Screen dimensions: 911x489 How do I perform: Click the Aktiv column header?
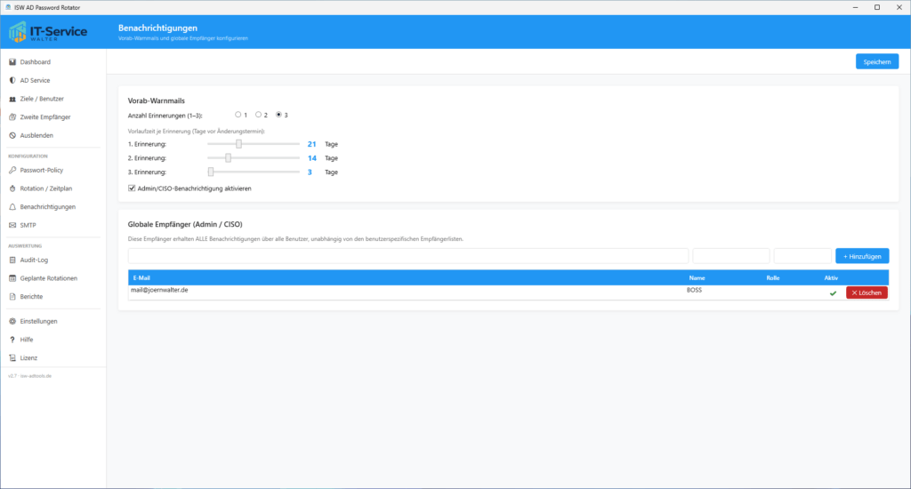(x=831, y=278)
